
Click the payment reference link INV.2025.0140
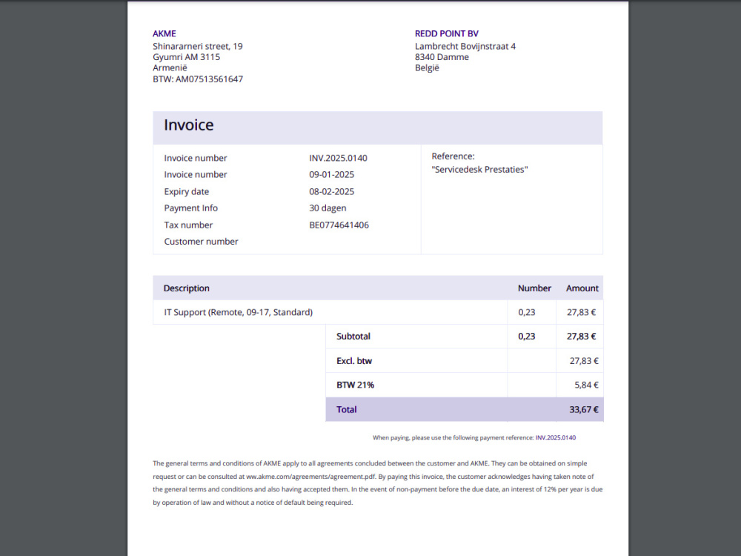pyautogui.click(x=555, y=438)
